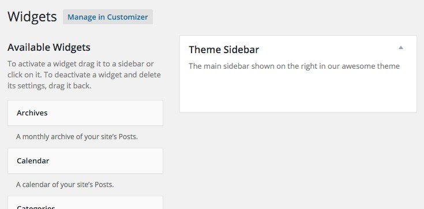The image size is (424, 209).
Task: Click the gray background below Theme Sidebar panel
Action: 298,160
